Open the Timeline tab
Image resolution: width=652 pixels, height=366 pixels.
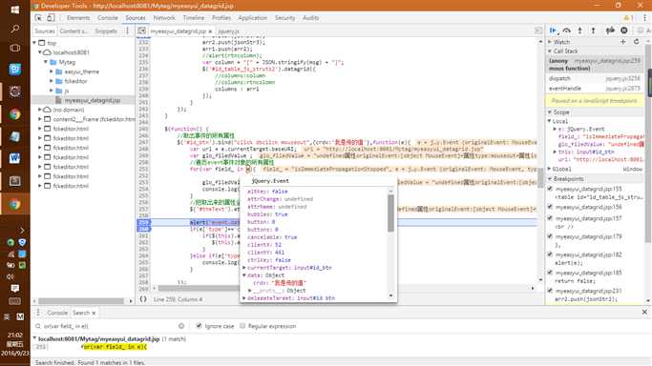pyautogui.click(x=194, y=18)
